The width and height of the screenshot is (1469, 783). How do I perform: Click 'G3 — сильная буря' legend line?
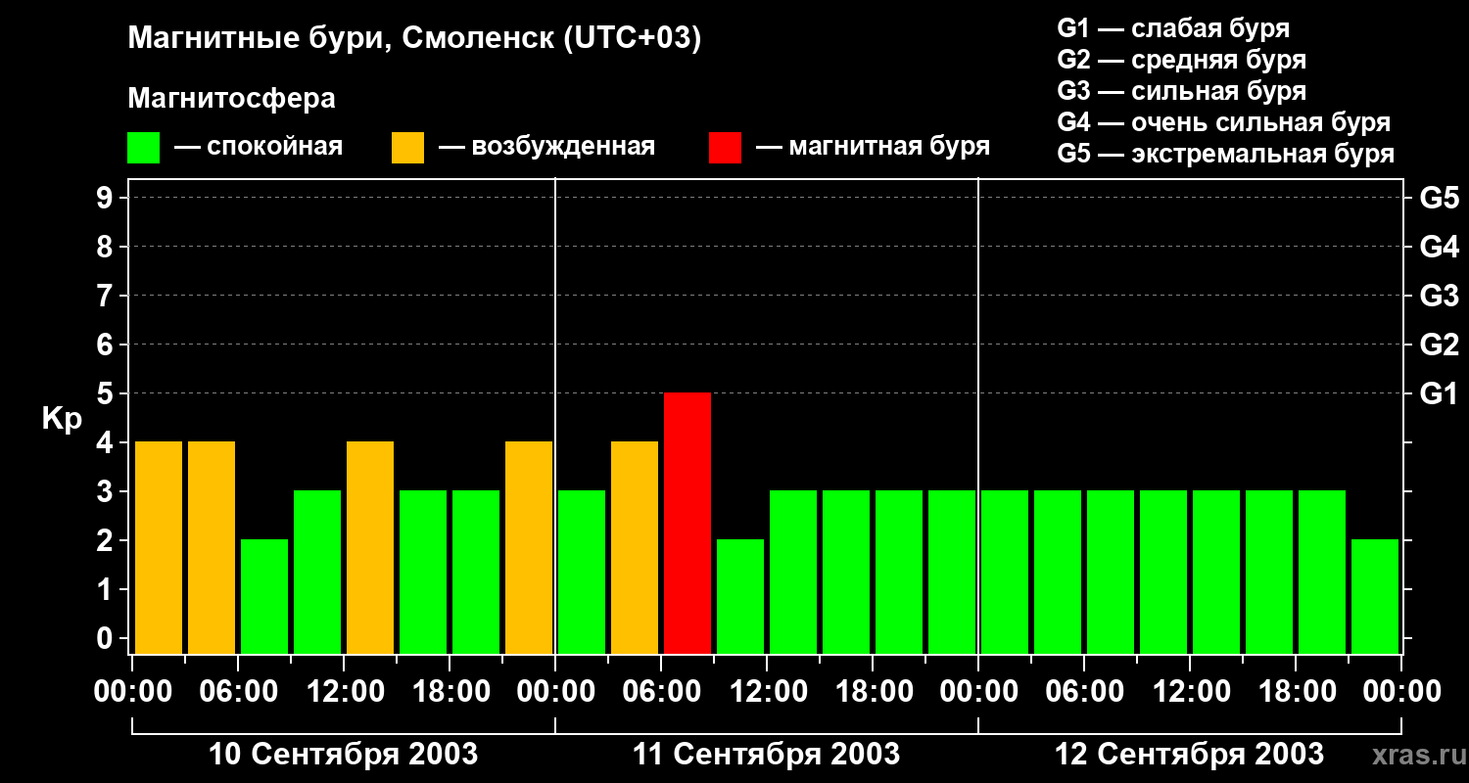point(1181,91)
